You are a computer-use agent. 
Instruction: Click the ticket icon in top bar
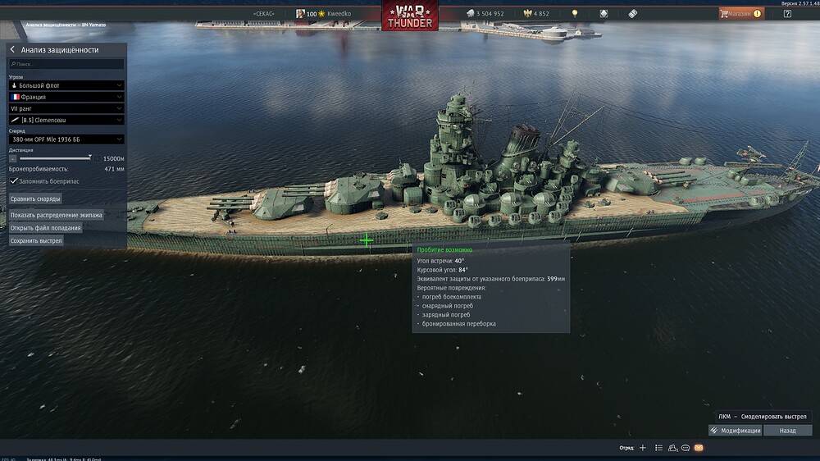633,14
